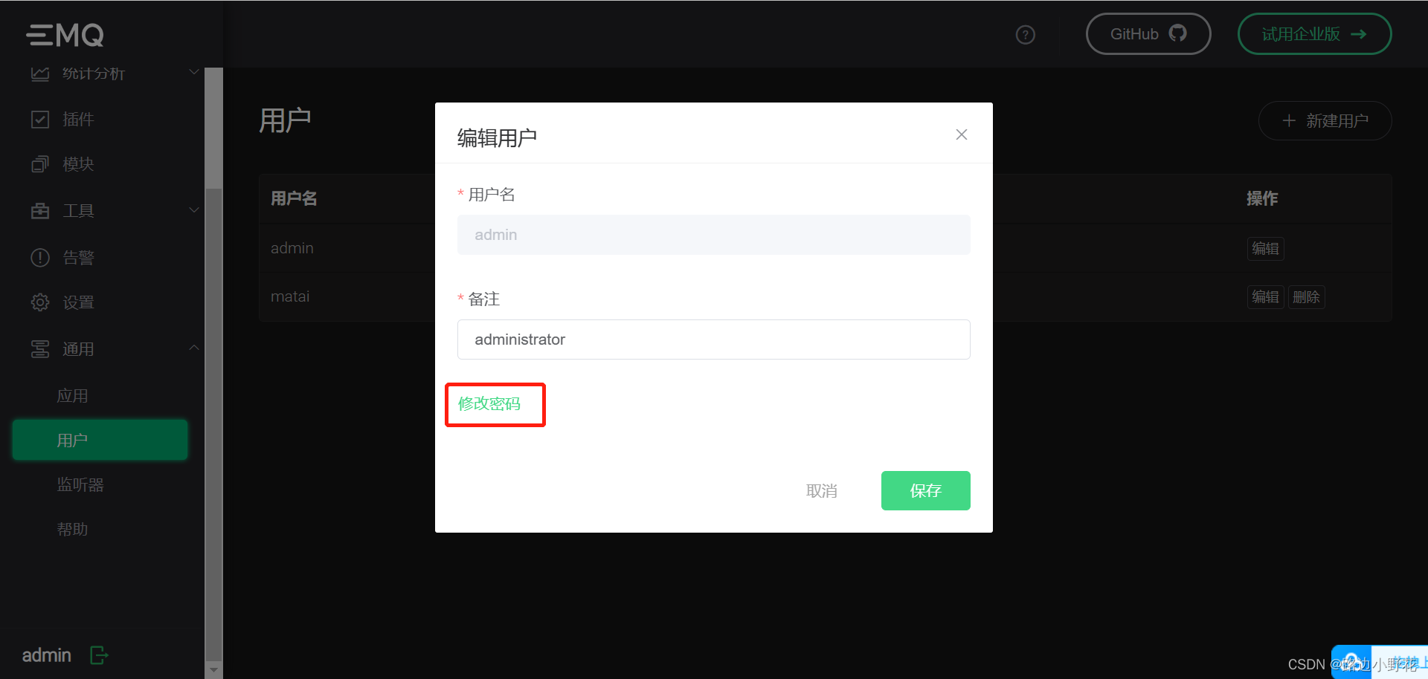Click the modules icon in sidebar
This screenshot has height=679, width=1428.
pos(40,164)
